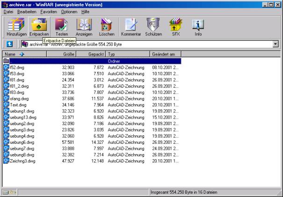Click the drive icon in the status bar
This screenshot has width=283, height=197.
(6, 192)
